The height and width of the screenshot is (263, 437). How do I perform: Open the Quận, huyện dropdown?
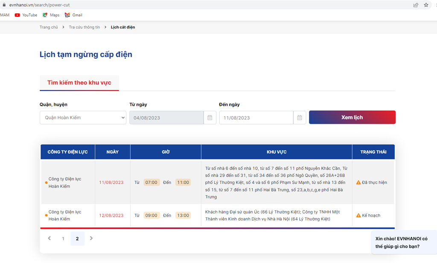tap(83, 118)
